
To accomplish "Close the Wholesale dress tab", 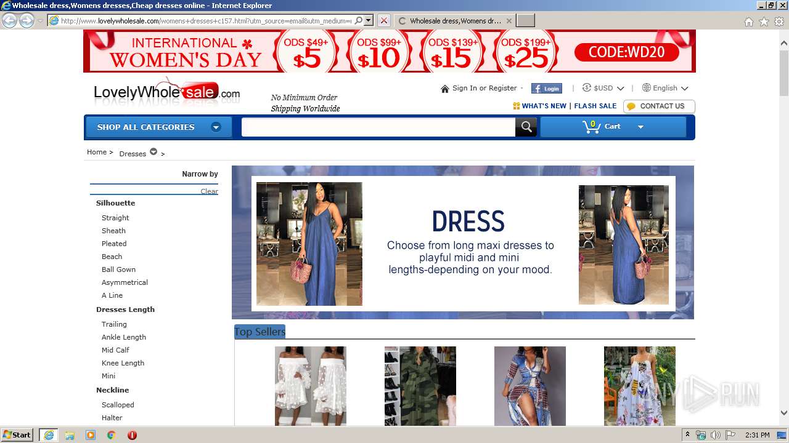I will coord(509,21).
